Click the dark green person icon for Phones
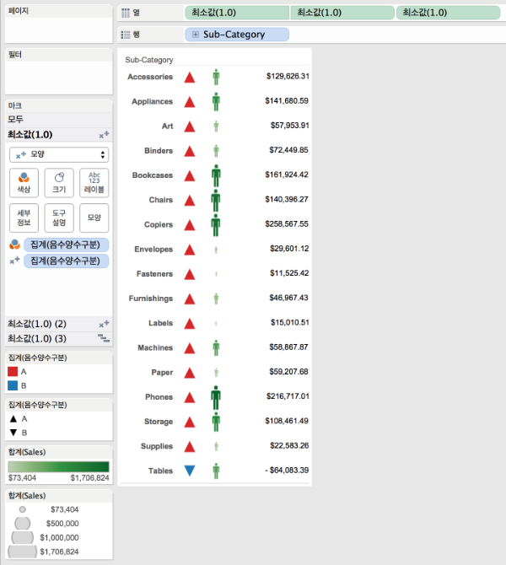 coord(216,396)
